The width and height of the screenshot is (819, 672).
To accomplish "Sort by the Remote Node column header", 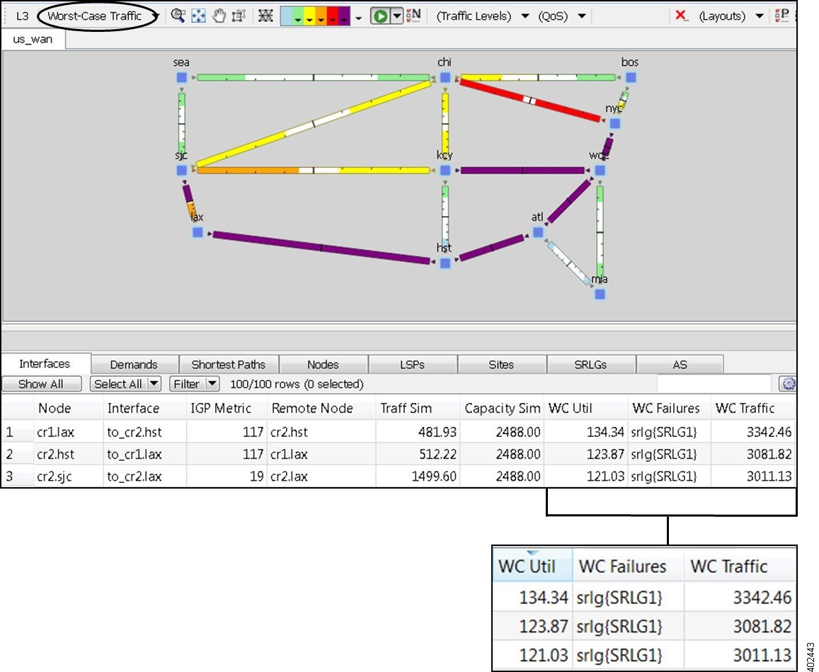I will [x=321, y=408].
